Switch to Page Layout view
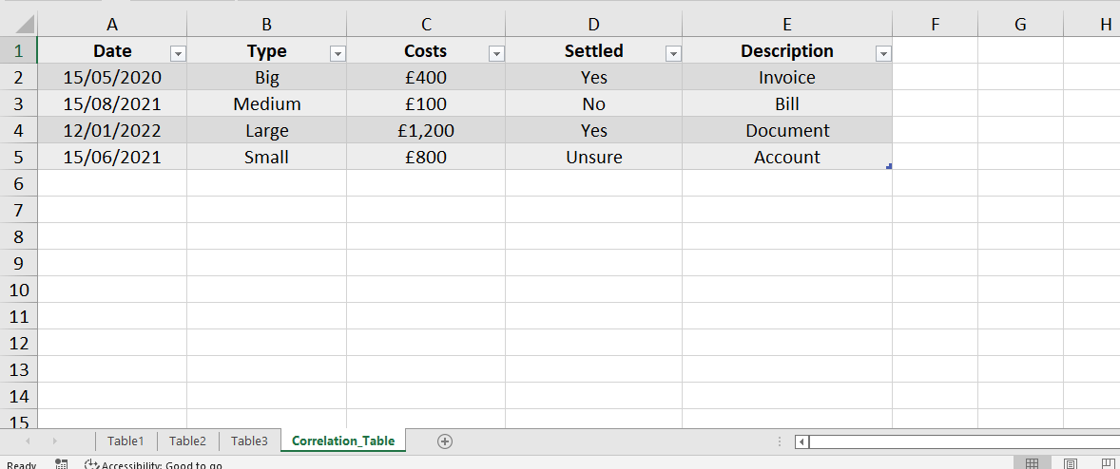 pyautogui.click(x=1071, y=464)
